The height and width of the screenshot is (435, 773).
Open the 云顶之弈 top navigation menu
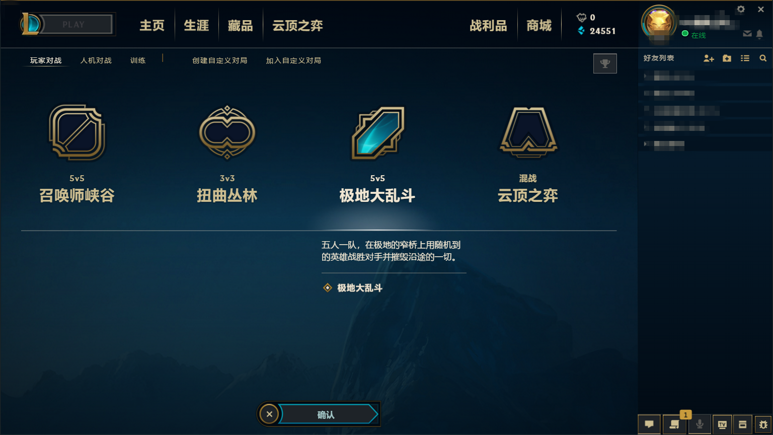point(297,26)
